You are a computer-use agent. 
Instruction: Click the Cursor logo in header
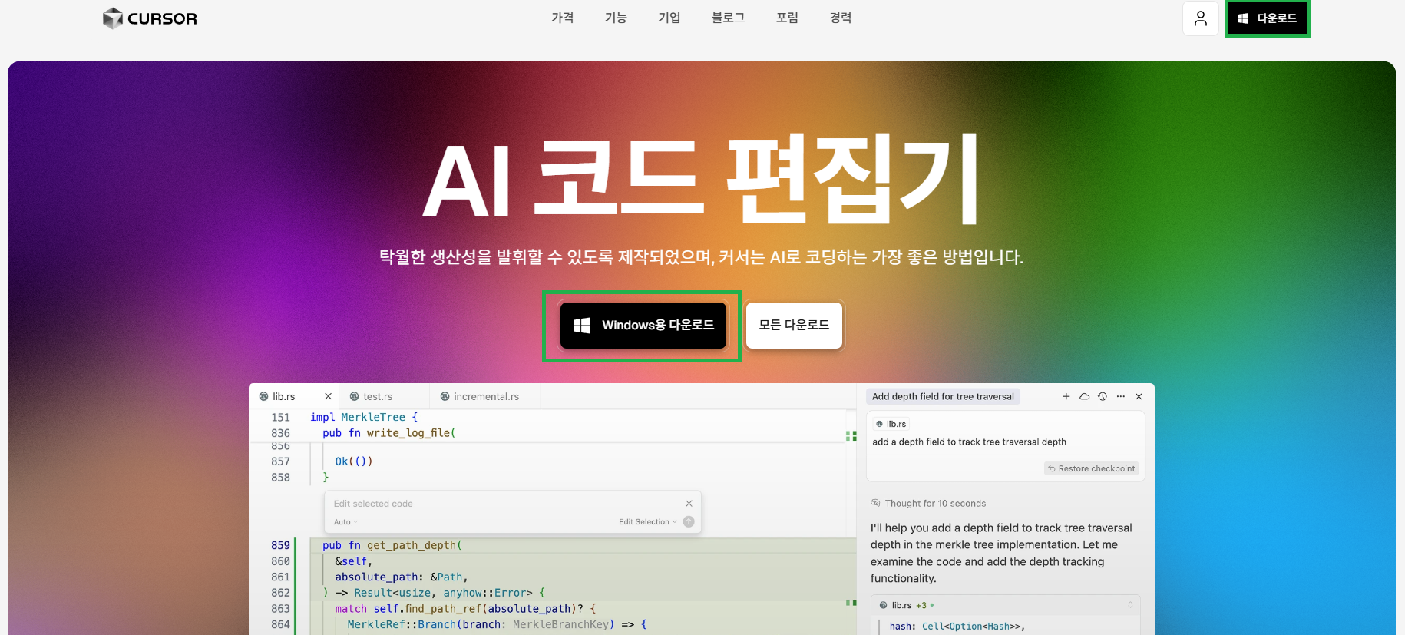click(x=150, y=18)
